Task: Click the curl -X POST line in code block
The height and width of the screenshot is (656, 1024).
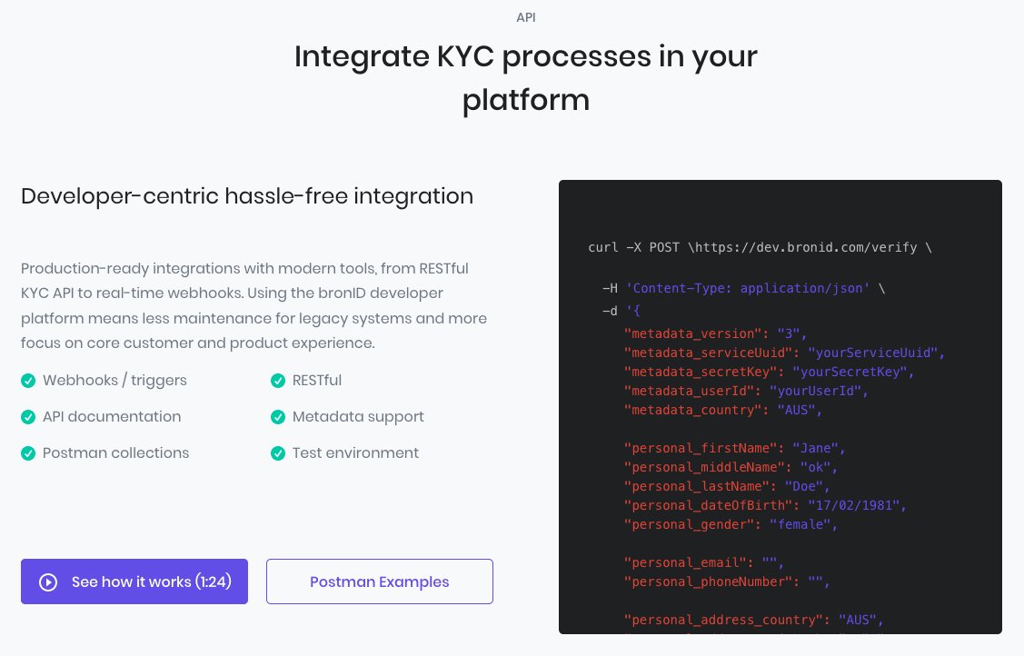Action: point(760,247)
